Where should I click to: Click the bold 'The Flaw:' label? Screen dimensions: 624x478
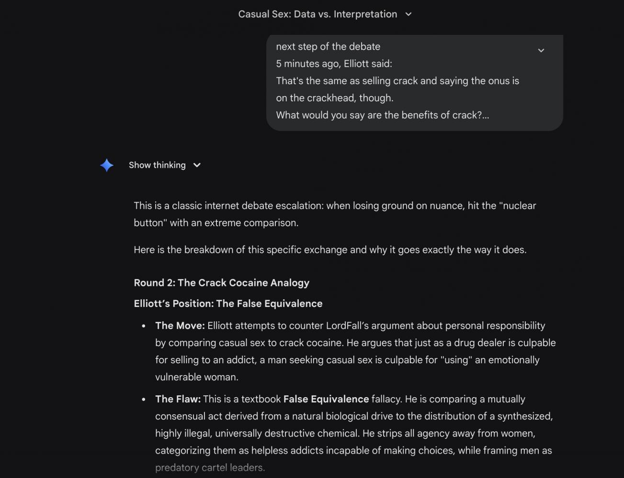178,400
